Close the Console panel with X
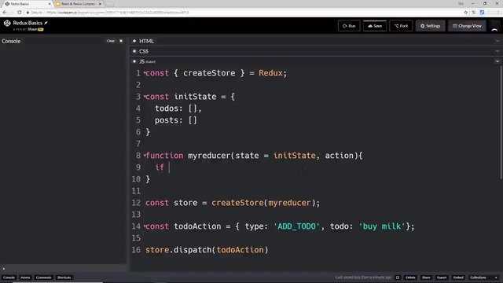 (x=121, y=41)
